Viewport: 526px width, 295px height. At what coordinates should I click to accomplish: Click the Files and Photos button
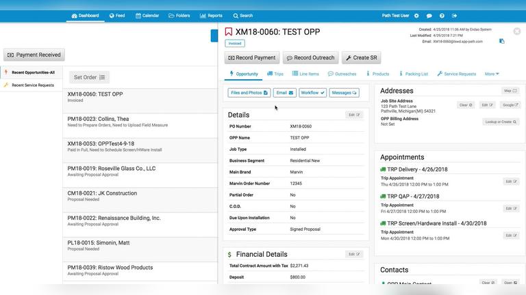click(x=249, y=93)
